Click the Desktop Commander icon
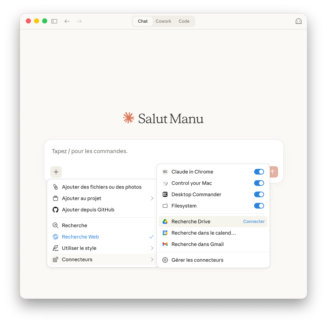The width and height of the screenshot is (327, 325). [x=165, y=195]
